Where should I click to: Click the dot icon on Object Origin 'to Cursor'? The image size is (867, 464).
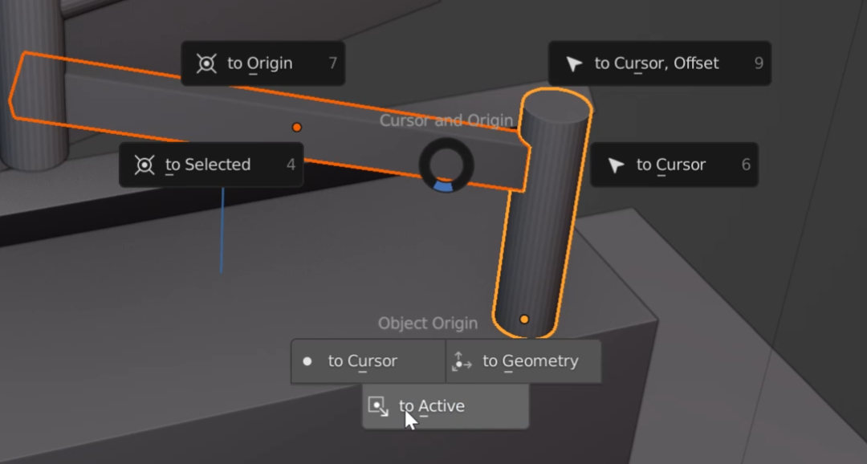tap(307, 361)
